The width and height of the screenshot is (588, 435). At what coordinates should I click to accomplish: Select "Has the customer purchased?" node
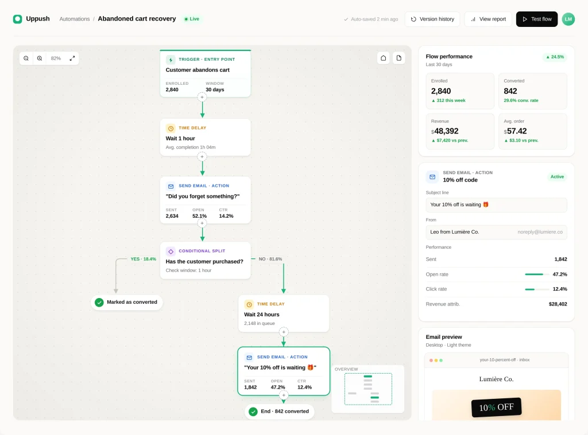[205, 261]
